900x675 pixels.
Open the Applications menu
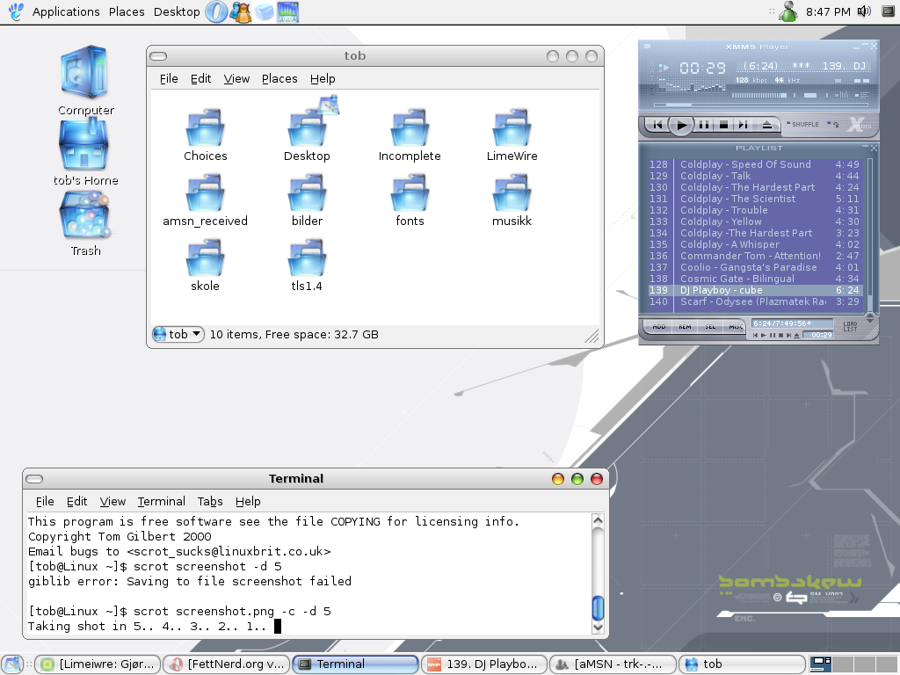coord(65,11)
